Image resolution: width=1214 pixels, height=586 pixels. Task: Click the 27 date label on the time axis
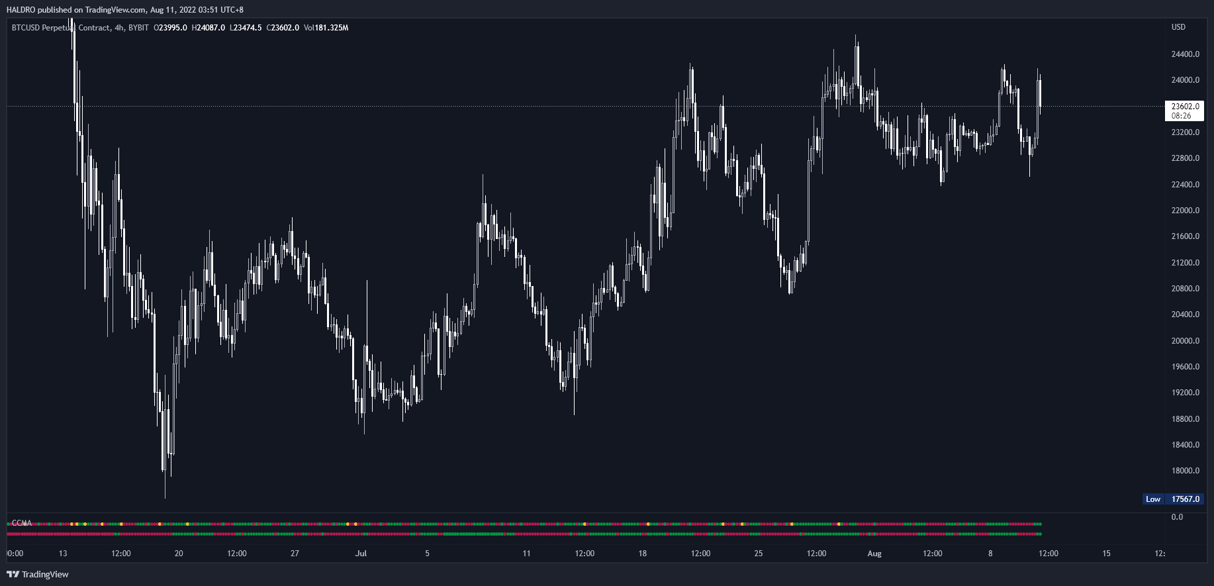[x=295, y=554]
